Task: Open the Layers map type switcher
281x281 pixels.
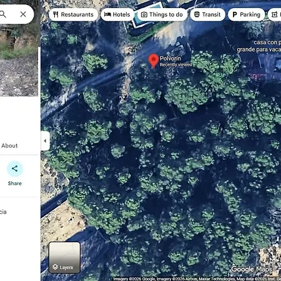Action: 64,257
